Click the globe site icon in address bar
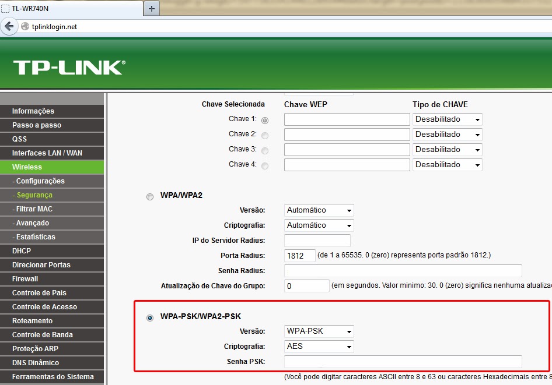 [25, 26]
